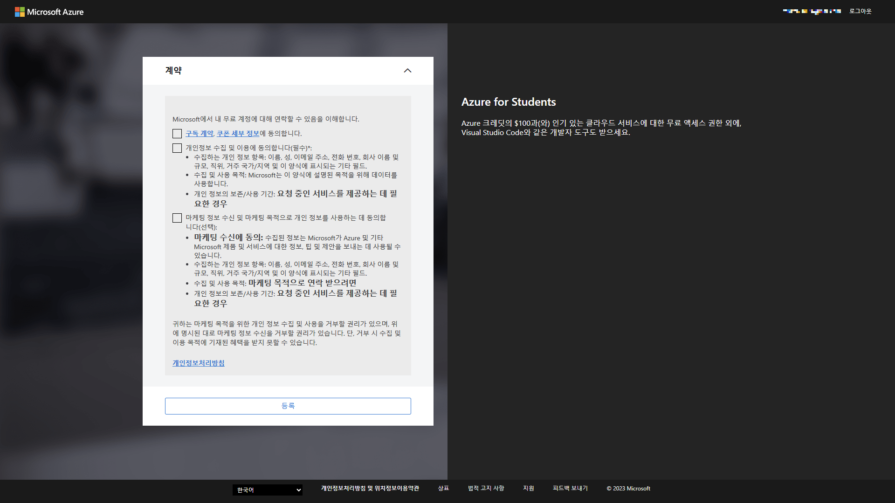
Task: Click 로그아웃 in the header
Action: point(860,11)
